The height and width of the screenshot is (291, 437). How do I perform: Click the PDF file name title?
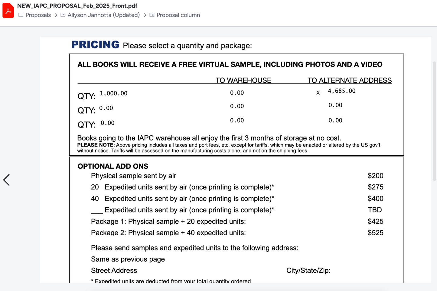pyautogui.click(x=77, y=6)
